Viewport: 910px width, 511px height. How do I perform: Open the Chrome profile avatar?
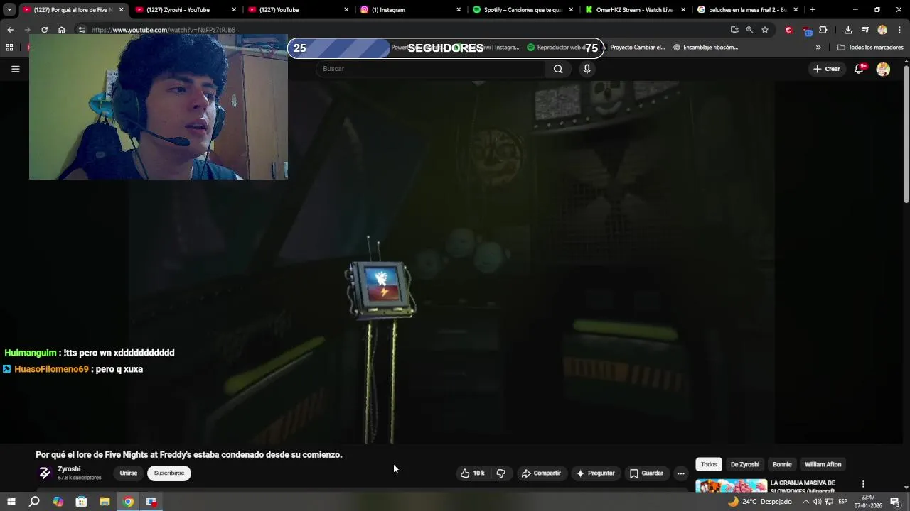tap(882, 30)
